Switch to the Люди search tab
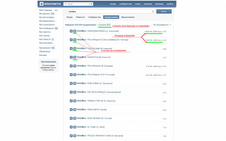Viewport: 226px width, 141px height. (69, 17)
